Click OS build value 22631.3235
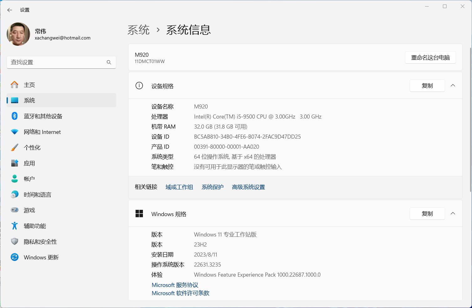Screen dimensions: 472x308 (x=207, y=265)
